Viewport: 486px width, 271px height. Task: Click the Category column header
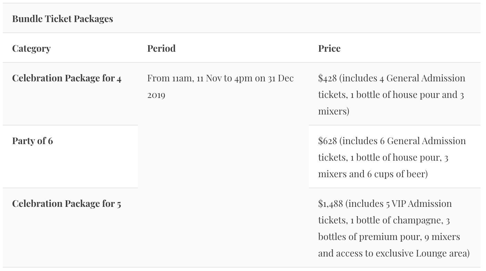click(x=31, y=48)
